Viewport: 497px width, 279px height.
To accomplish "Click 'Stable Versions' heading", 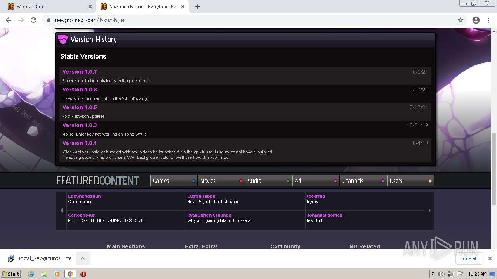I will (83, 56).
